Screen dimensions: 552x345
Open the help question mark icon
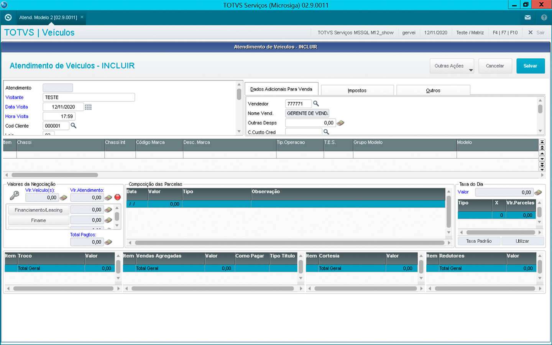click(x=544, y=18)
